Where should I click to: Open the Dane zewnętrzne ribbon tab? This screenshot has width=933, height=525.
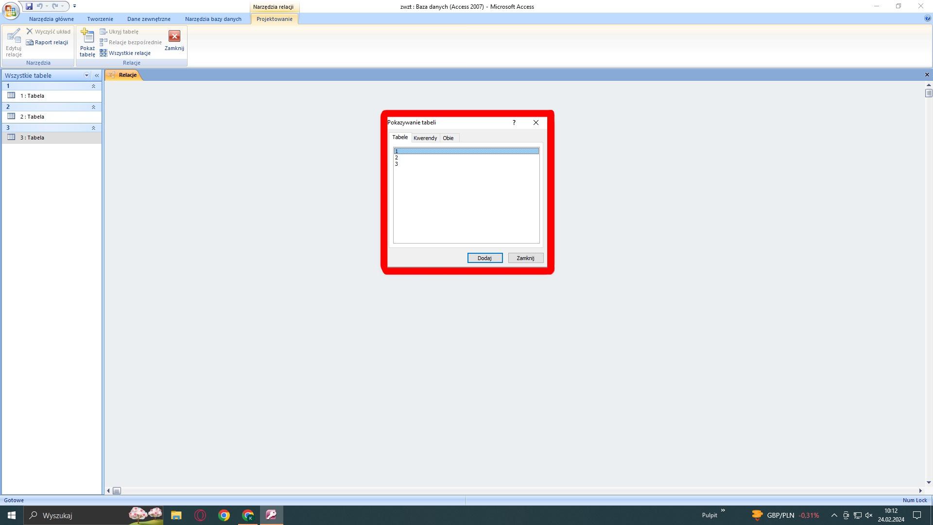click(x=149, y=19)
